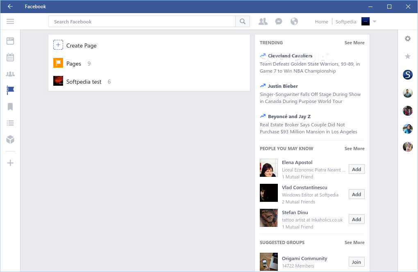Open Elena Apostol profile name
Image resolution: width=418 pixels, height=272 pixels.
[297, 162]
